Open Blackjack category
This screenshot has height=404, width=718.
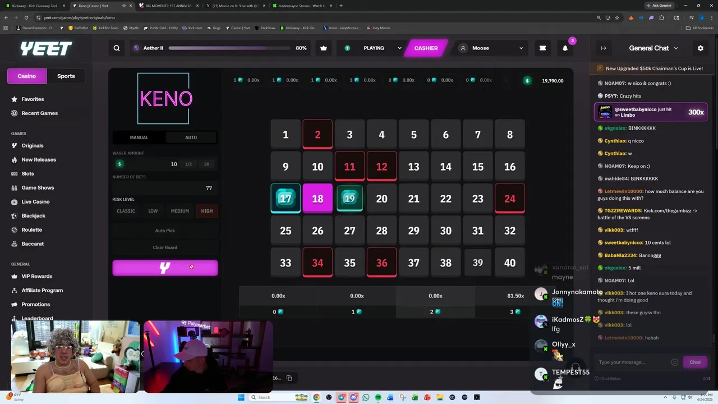(33, 216)
